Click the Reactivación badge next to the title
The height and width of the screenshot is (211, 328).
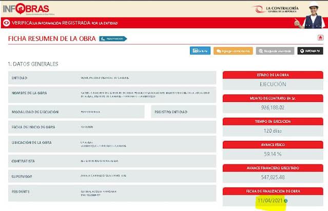pos(113,39)
